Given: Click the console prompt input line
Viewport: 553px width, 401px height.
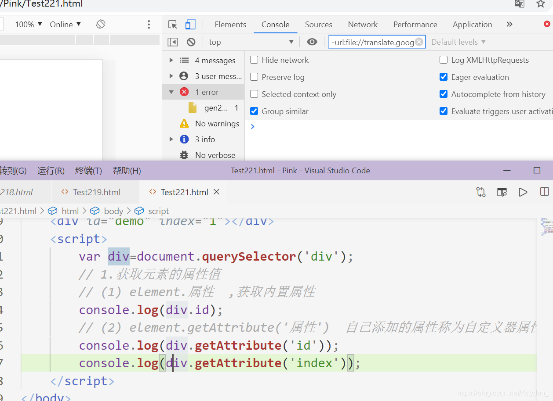Looking at the screenshot, I should pyautogui.click(x=399, y=126).
